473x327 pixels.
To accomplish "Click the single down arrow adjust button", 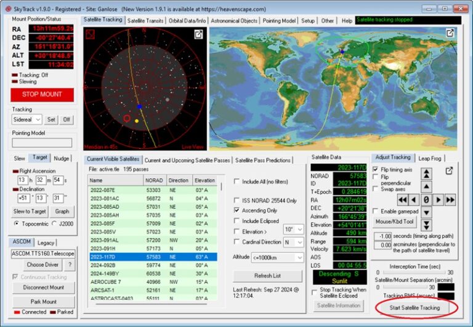I will (426, 213).
